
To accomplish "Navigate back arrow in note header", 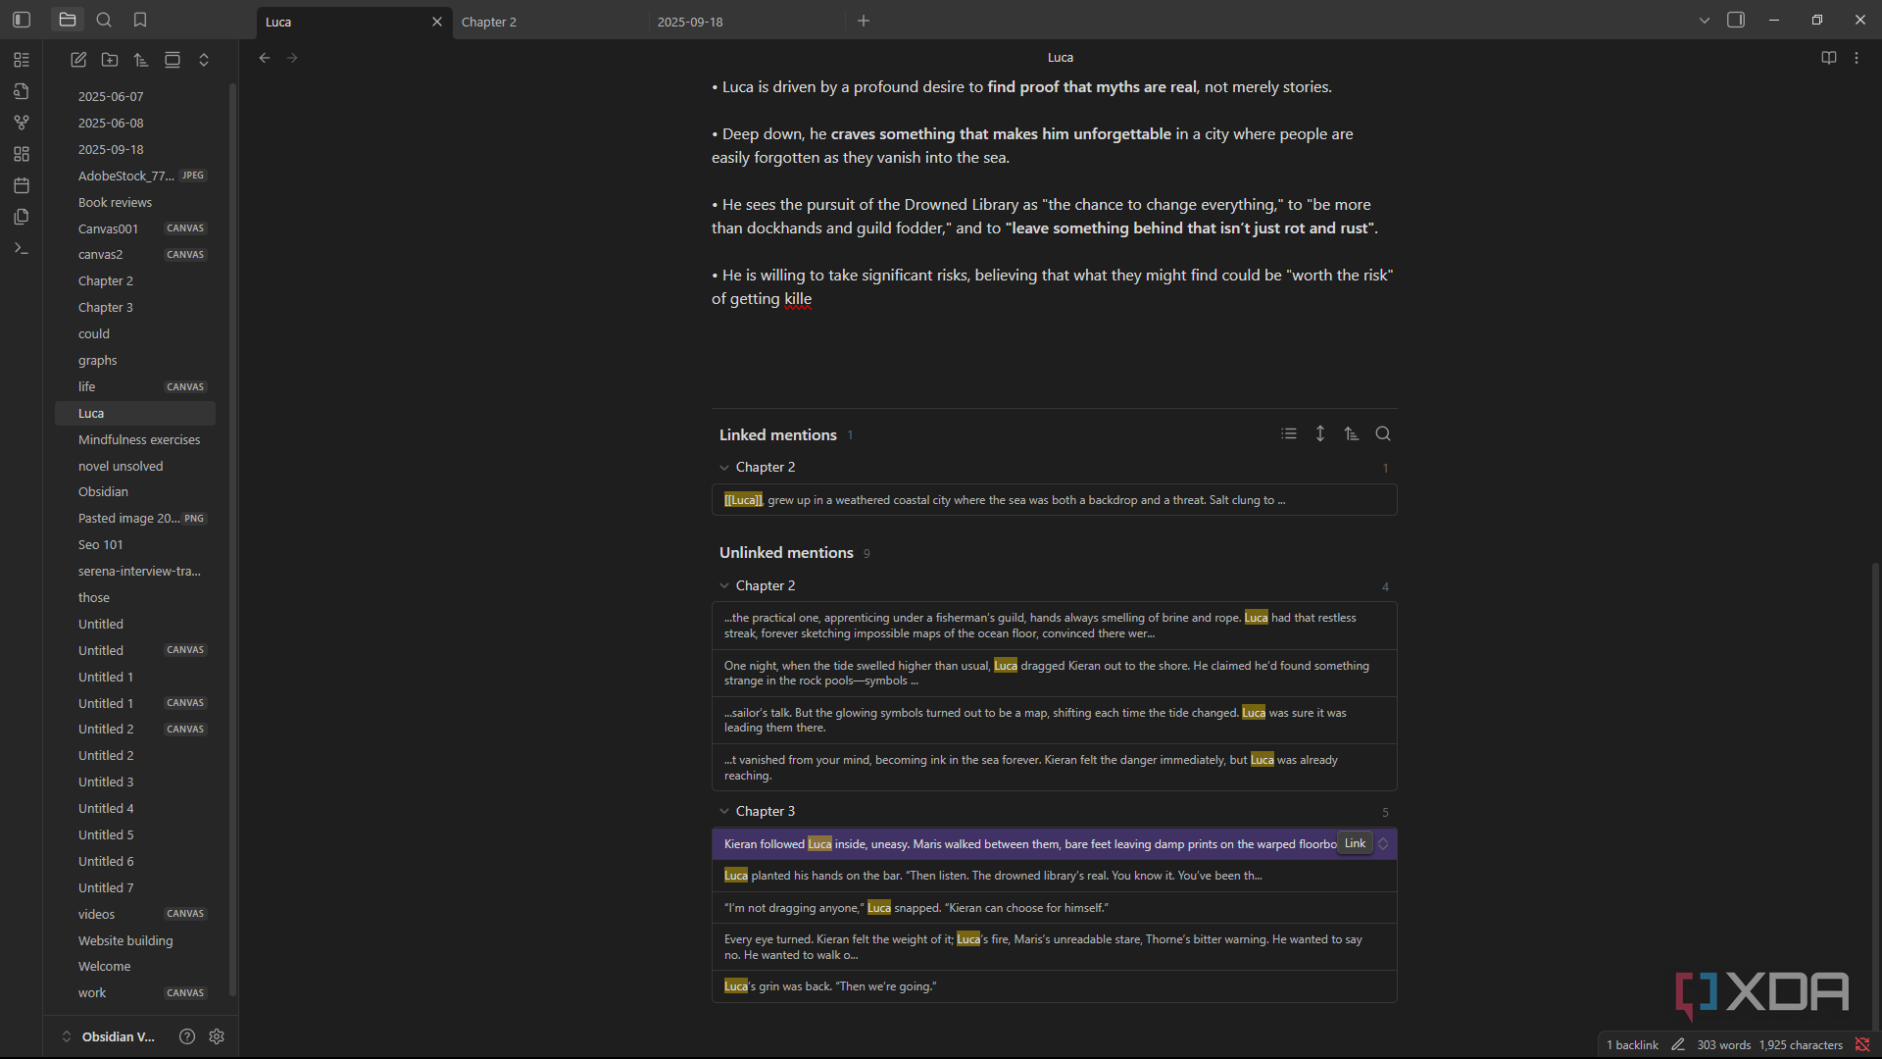I will 265,58.
